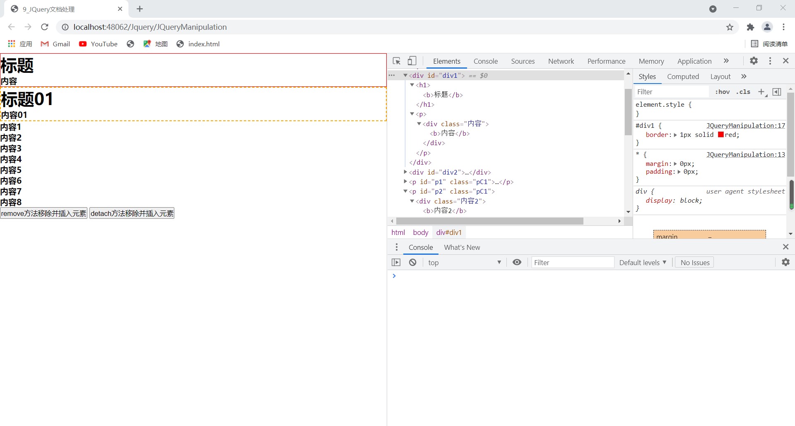Image resolution: width=795 pixels, height=426 pixels.
Task: Reload the page
Action: coord(45,27)
